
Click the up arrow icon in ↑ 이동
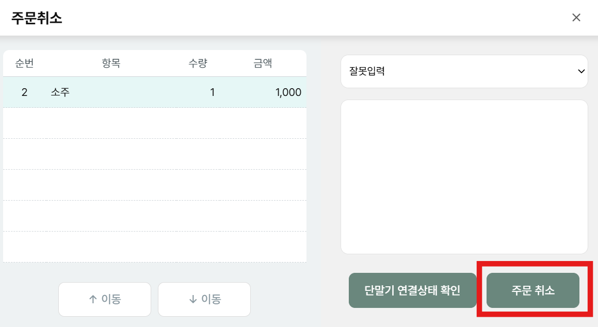click(x=93, y=299)
